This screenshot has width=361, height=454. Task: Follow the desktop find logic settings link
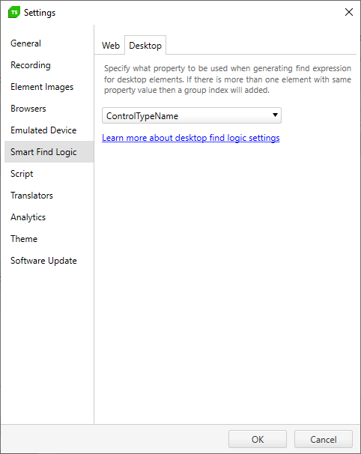point(191,138)
